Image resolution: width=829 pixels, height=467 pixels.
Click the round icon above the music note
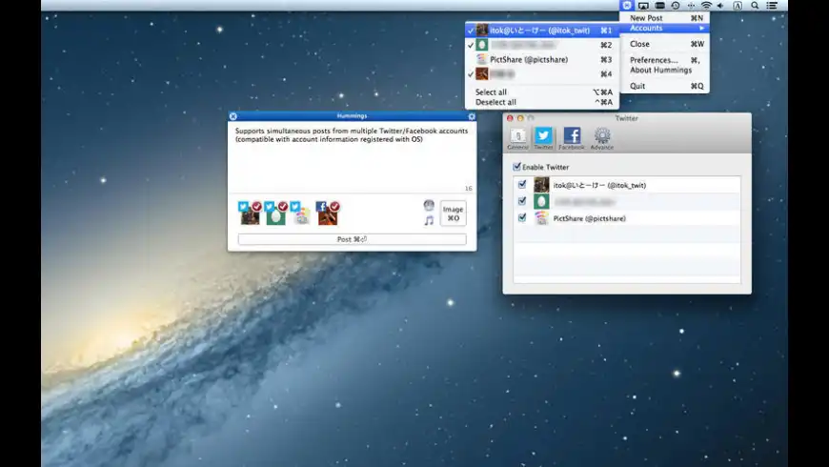point(429,205)
